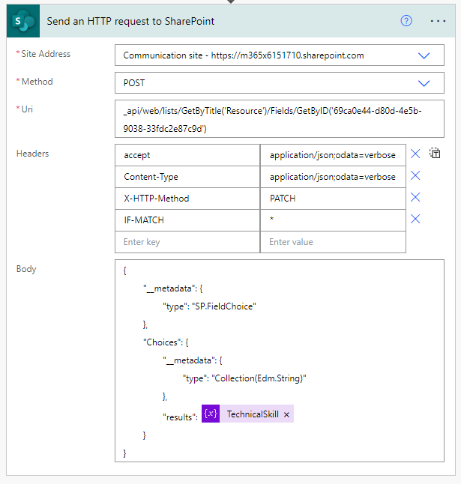Delete the accept header row
461x484 pixels.
[x=415, y=154]
